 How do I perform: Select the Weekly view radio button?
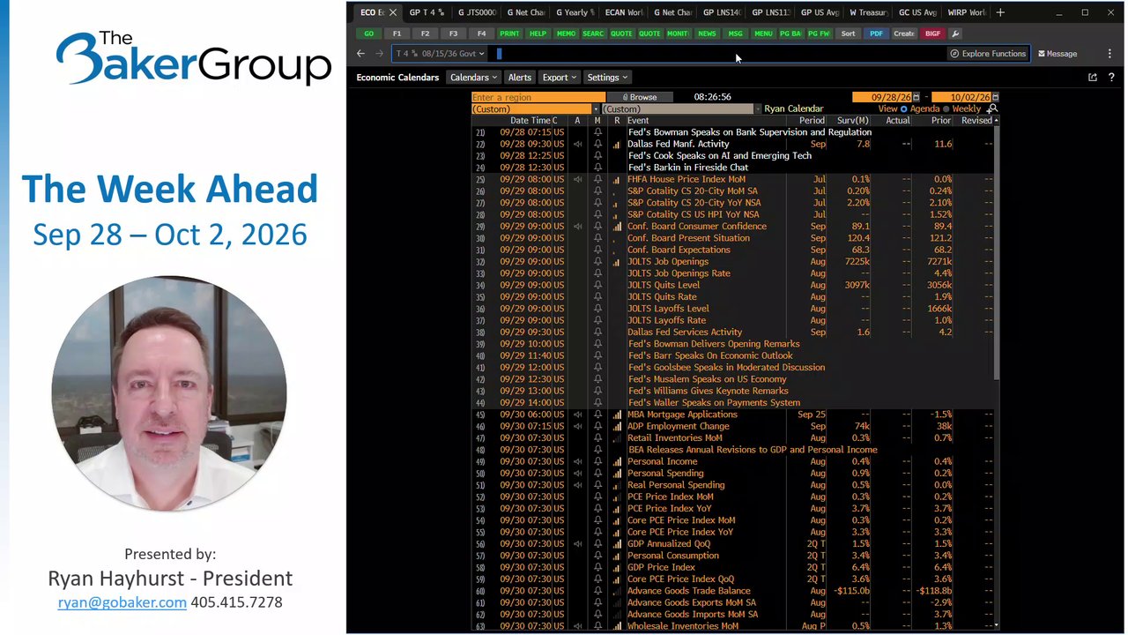click(946, 109)
